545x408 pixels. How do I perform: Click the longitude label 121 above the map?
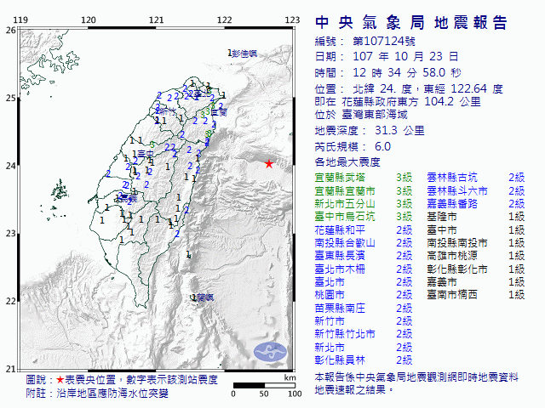coord(156,20)
